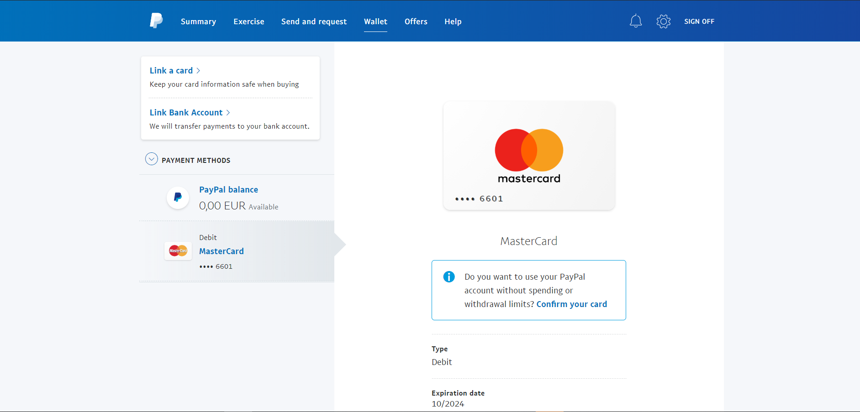860x412 pixels.
Task: Open settings via the gear icon
Action: click(663, 21)
